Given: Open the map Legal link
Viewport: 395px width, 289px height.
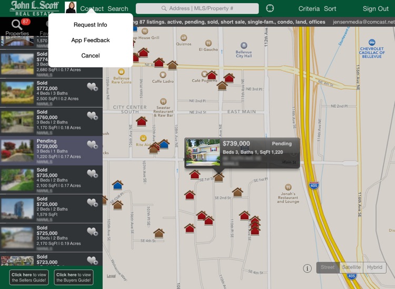Looking at the screenshot, I should tap(111, 276).
